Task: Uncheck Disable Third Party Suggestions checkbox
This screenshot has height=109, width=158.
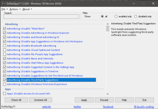Action: pos(5,80)
